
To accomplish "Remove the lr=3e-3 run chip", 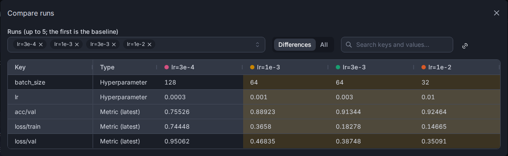I will [x=114, y=45].
